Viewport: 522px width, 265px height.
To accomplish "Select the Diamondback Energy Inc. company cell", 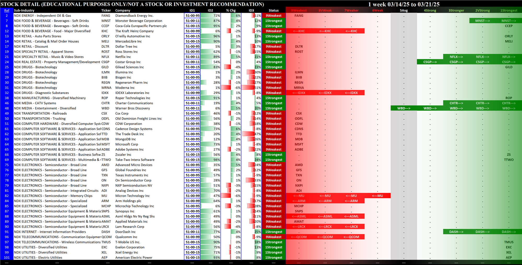I will click(x=134, y=16).
